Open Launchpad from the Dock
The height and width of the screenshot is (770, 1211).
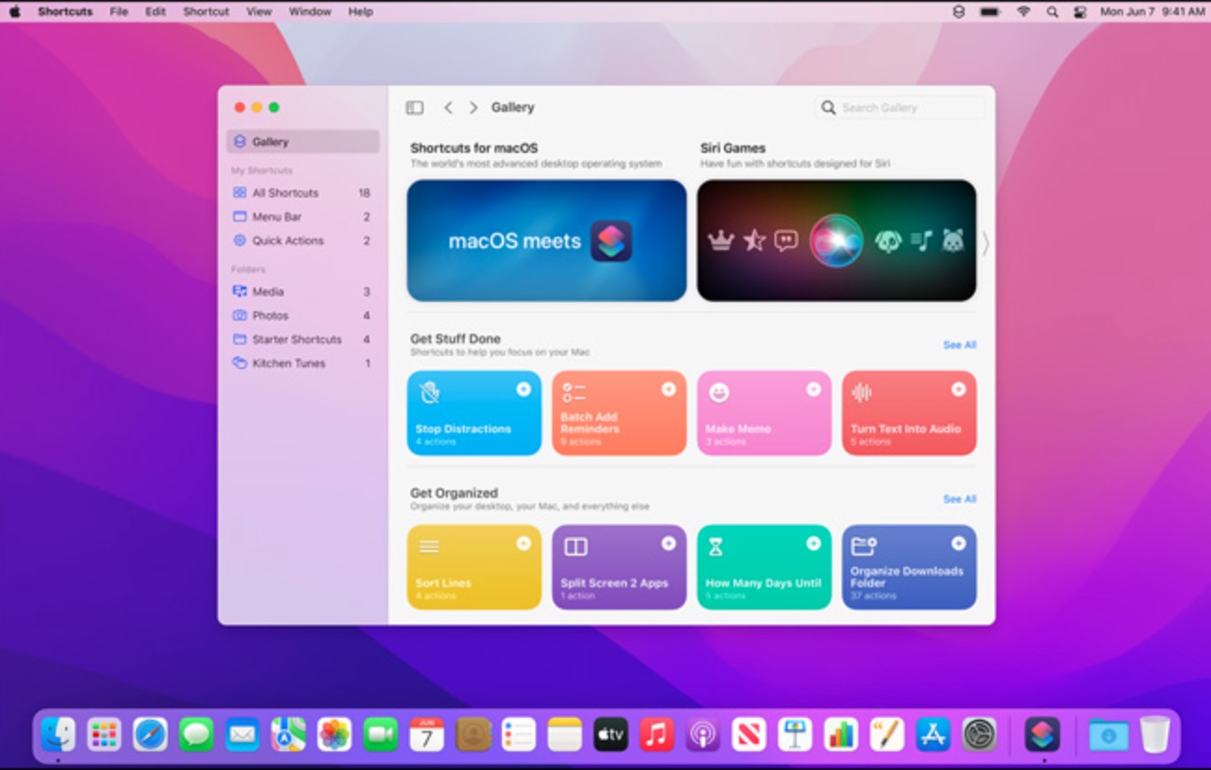[x=104, y=735]
